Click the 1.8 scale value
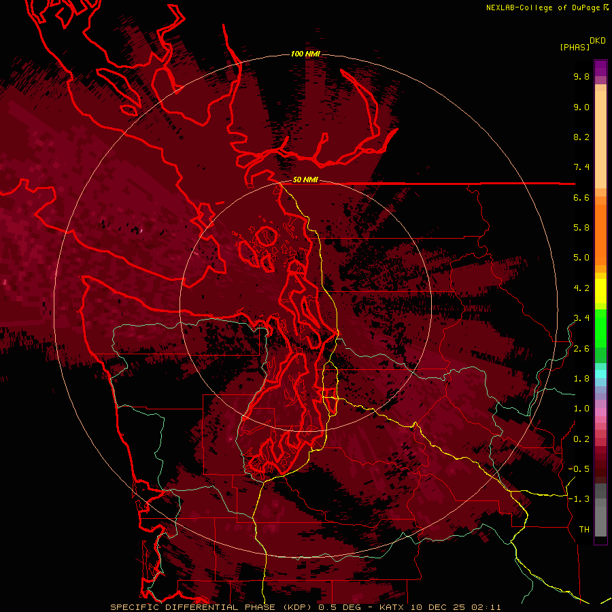 point(581,379)
